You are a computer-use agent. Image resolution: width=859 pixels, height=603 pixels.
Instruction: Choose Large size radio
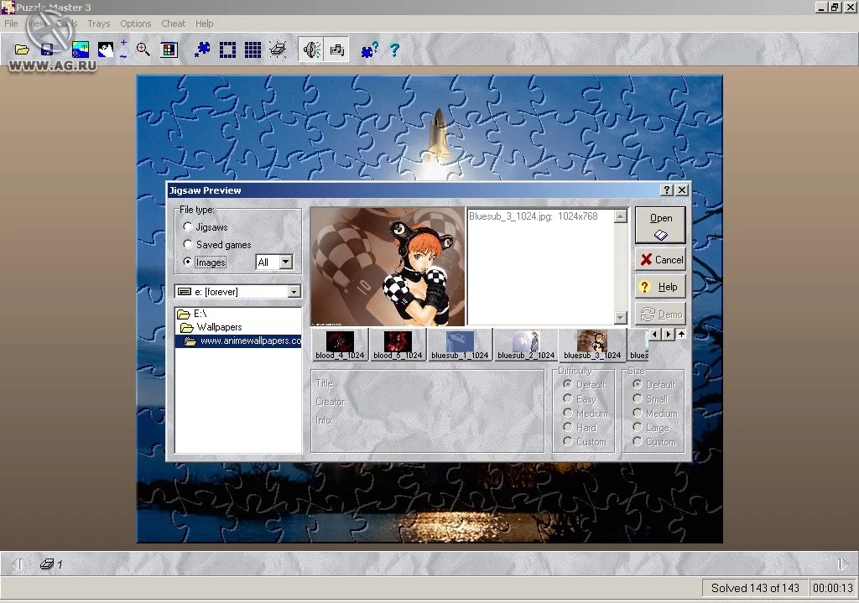tap(638, 427)
